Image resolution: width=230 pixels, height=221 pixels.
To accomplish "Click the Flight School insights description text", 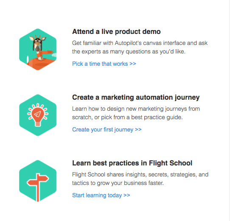I will click(140, 179).
